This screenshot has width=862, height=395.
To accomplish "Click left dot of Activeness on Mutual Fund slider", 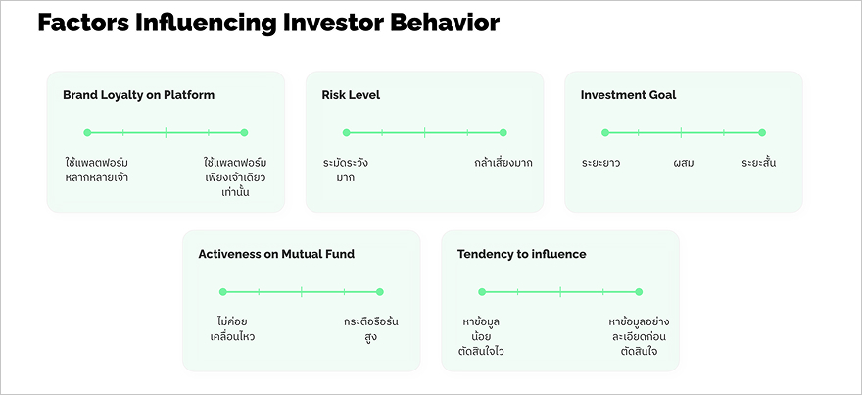I will [223, 291].
